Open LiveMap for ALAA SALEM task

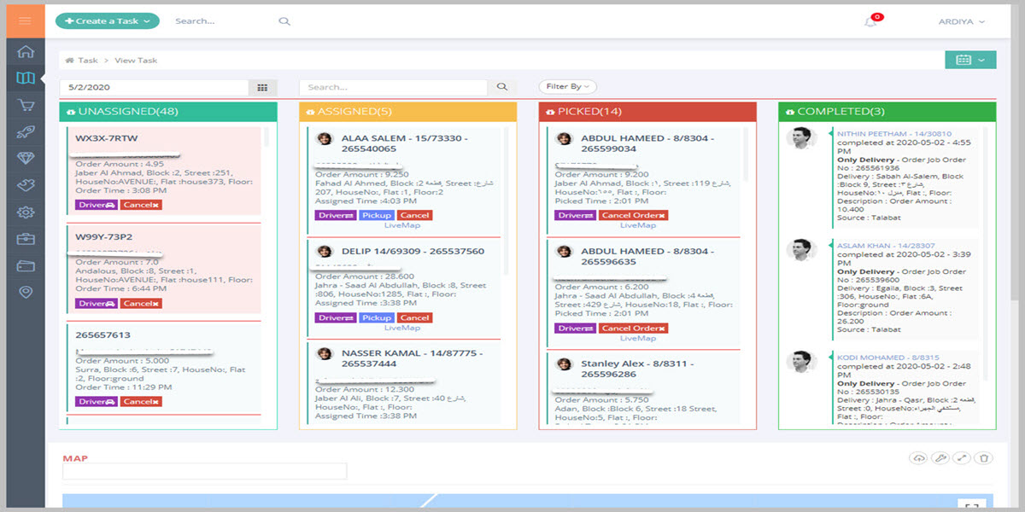coord(402,225)
